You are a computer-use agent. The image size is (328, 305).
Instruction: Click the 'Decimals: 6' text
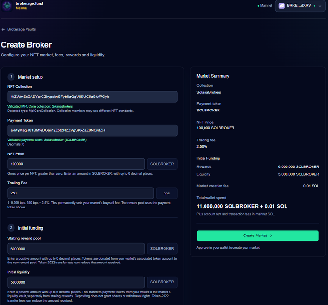point(16,144)
